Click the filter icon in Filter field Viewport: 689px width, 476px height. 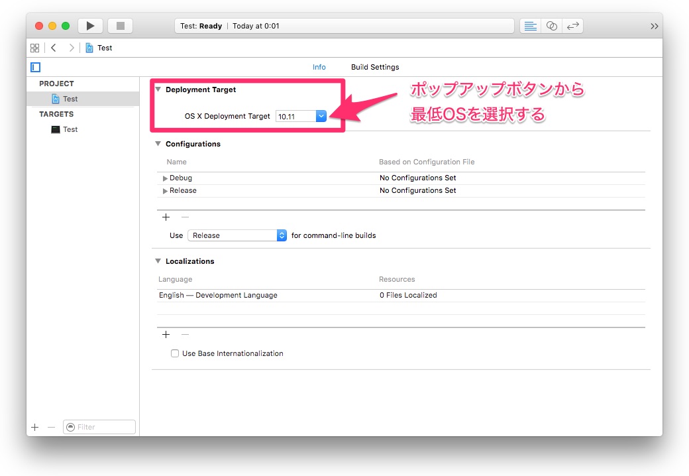tap(70, 427)
